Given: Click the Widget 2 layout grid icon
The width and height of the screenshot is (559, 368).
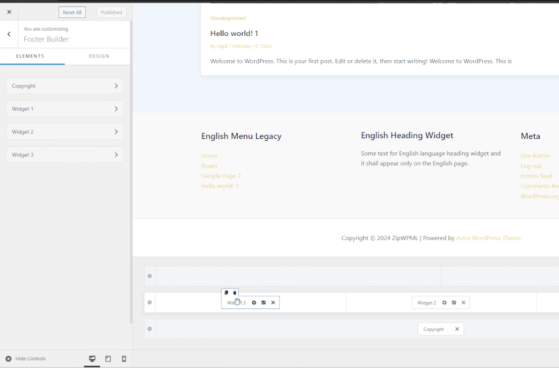Looking at the screenshot, I should tap(454, 303).
